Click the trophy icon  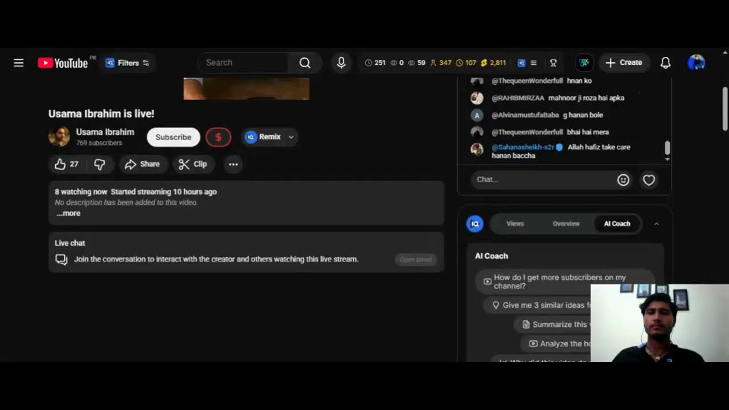[553, 63]
